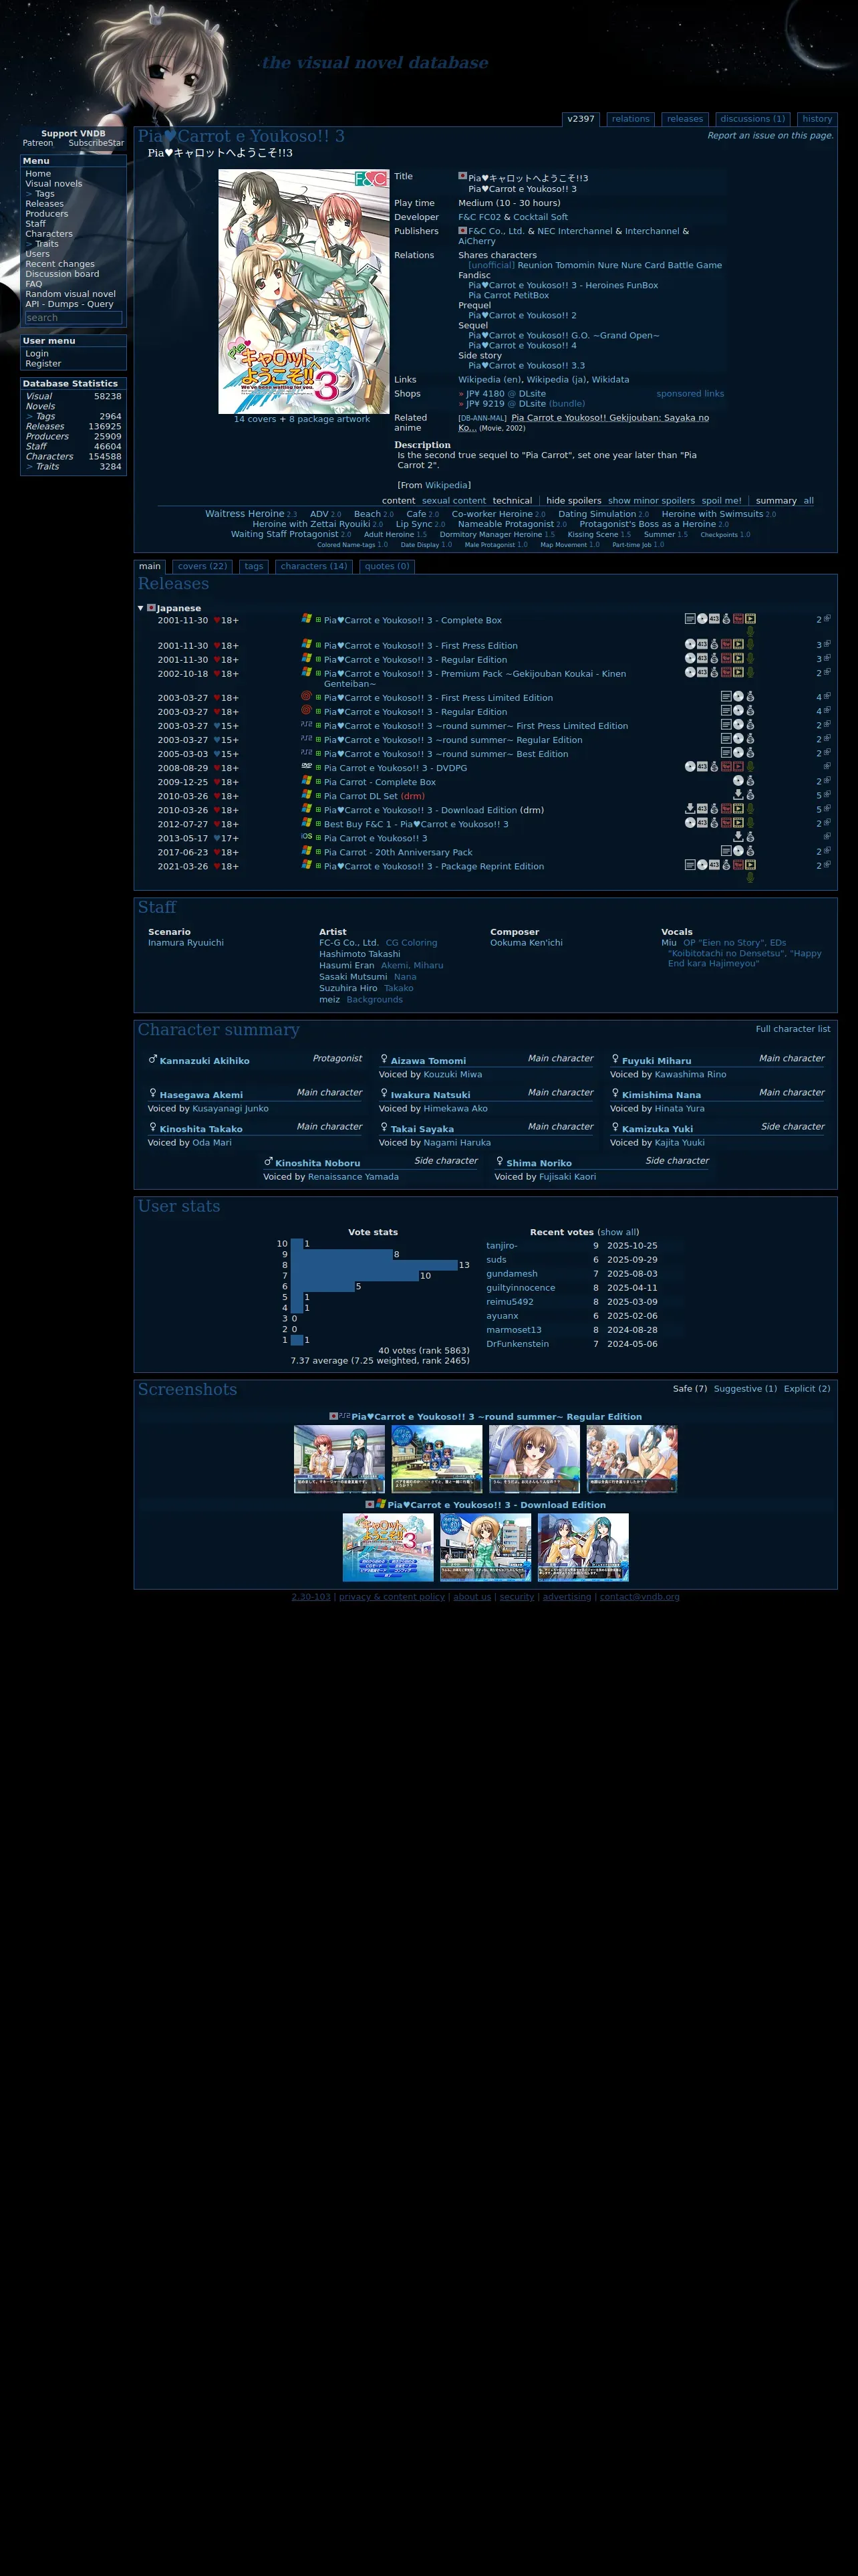Toggle the 'sexual content' tag filter
Image resolution: width=858 pixels, height=2576 pixels.
454,501
